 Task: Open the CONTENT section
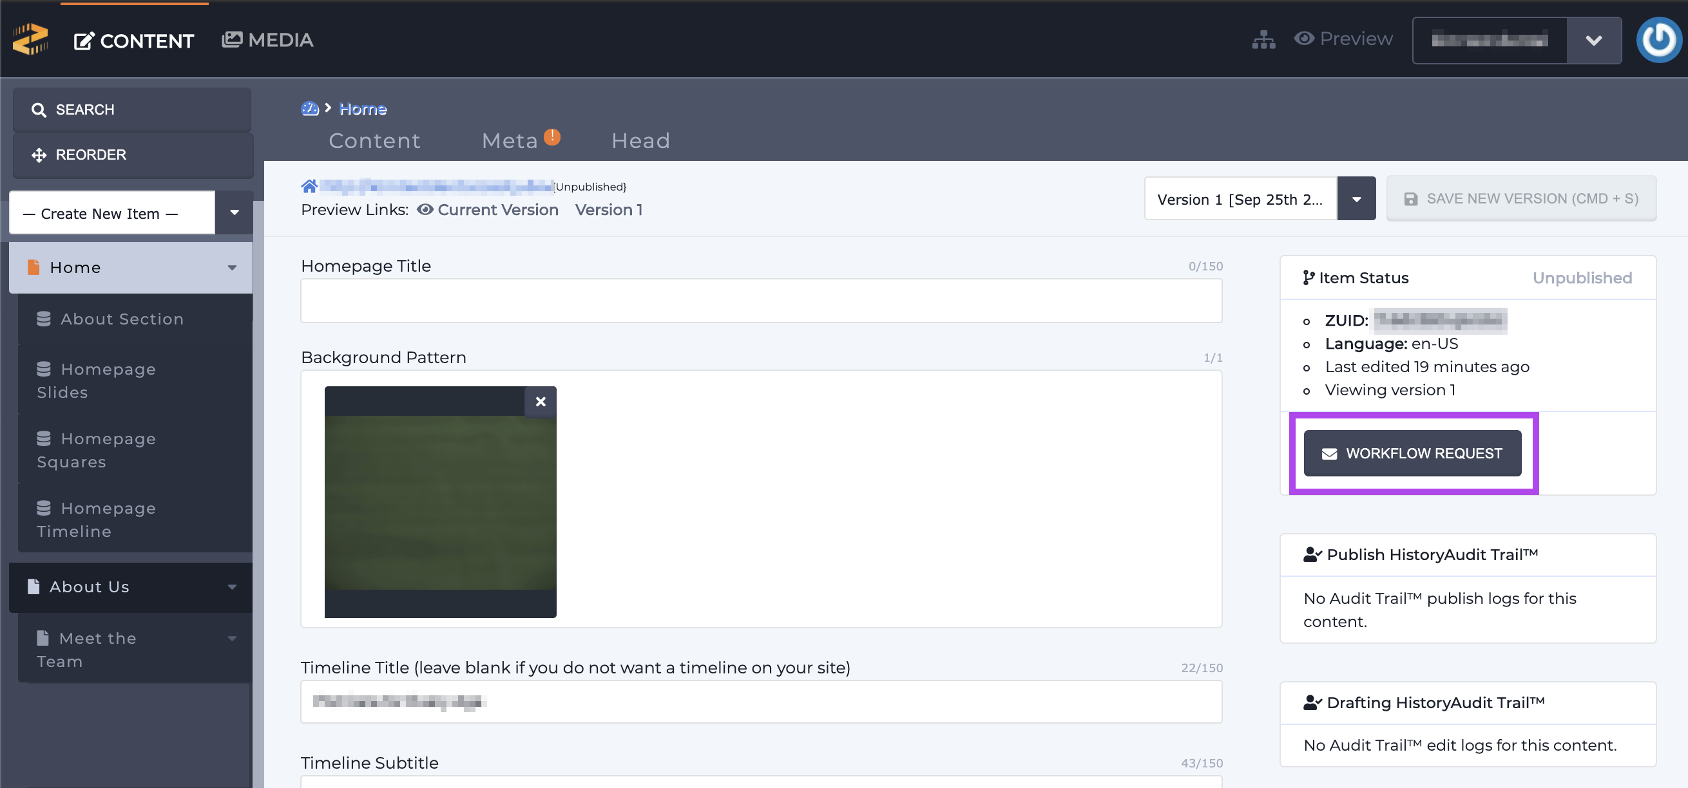(133, 41)
